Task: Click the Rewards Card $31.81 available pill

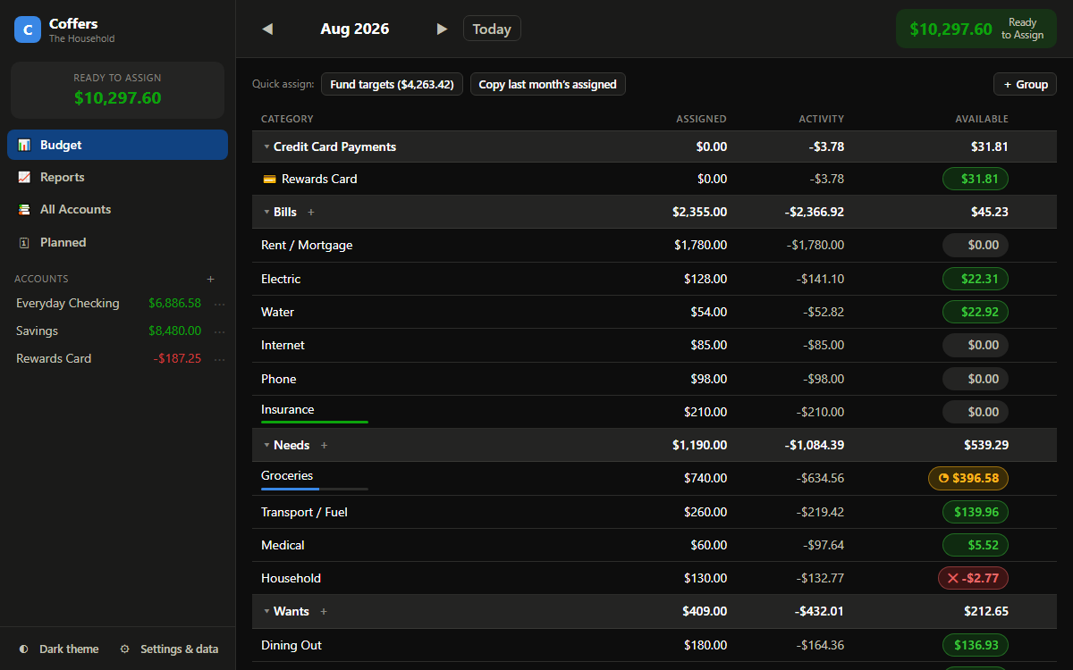Action: [x=976, y=179]
